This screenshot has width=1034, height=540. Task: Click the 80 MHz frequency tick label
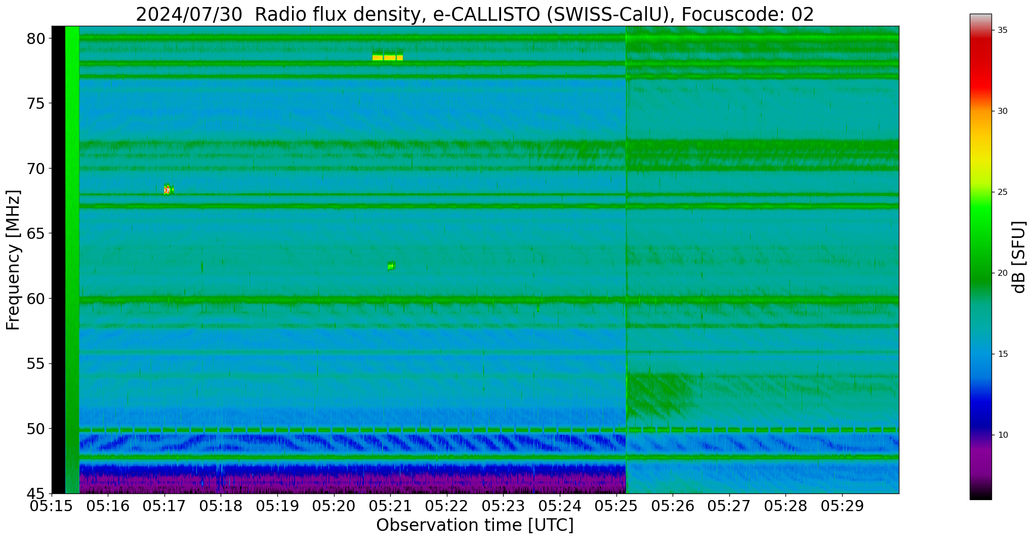(x=36, y=38)
